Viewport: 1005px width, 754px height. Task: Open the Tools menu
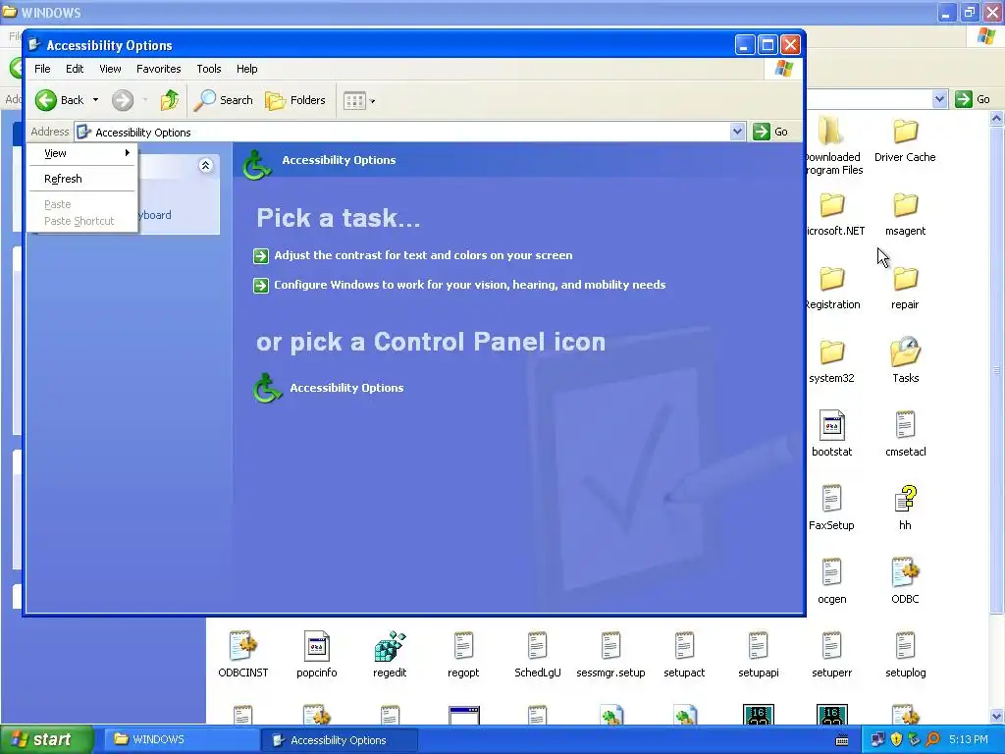209,69
